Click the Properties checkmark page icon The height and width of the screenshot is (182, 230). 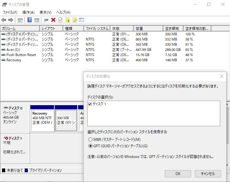coord(60,20)
